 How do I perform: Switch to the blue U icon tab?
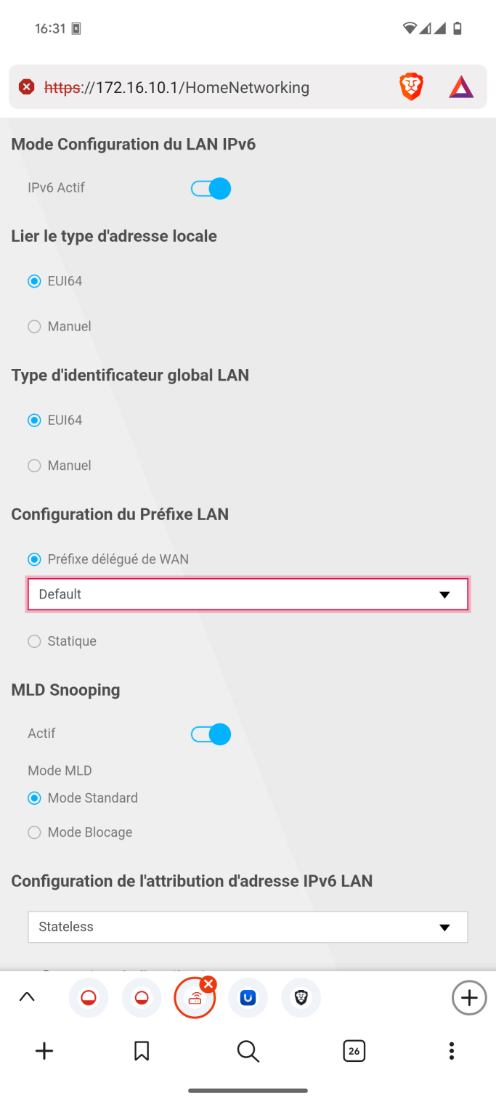(x=248, y=998)
